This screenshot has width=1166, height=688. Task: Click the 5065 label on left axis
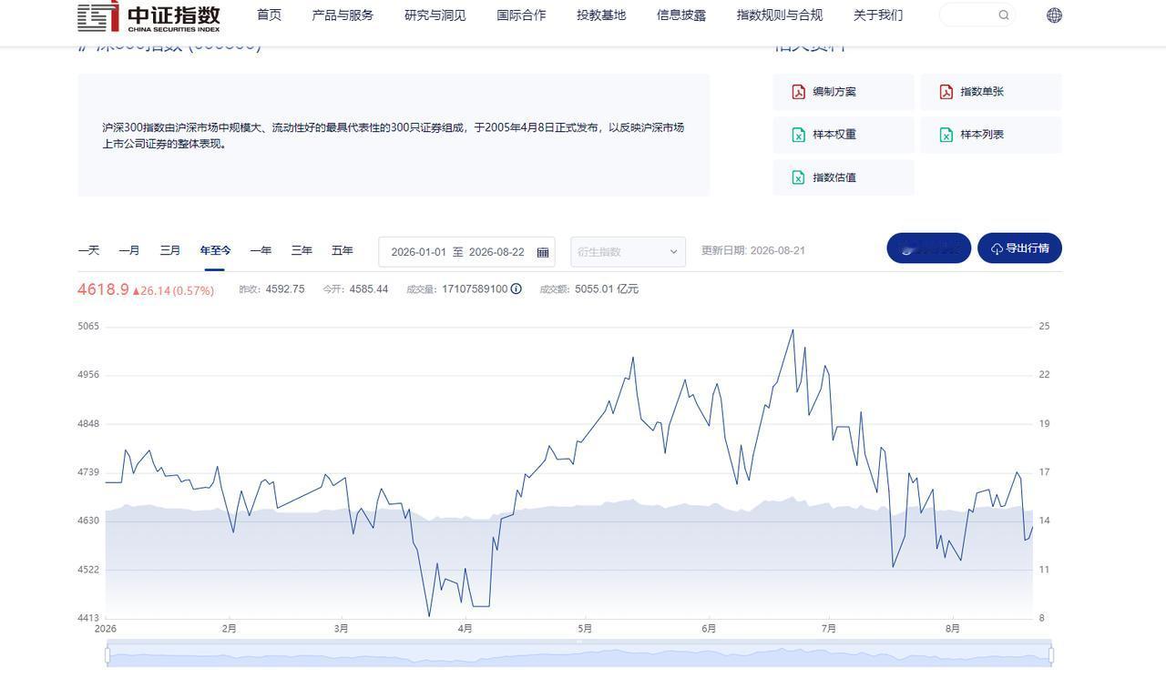pos(88,326)
